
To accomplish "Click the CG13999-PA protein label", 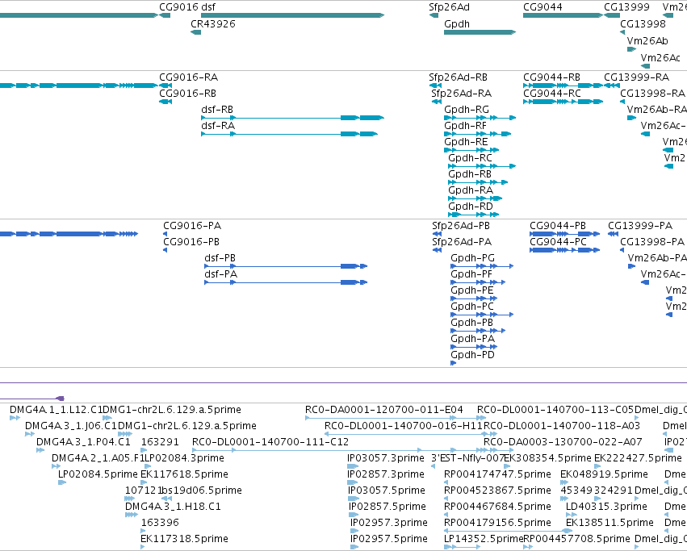I will [639, 226].
